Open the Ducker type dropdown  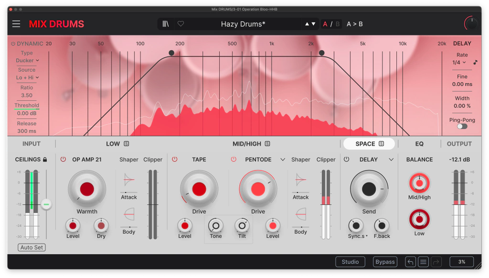pos(27,61)
